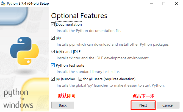Click the red 默认即可 annotation text

pos(67,96)
